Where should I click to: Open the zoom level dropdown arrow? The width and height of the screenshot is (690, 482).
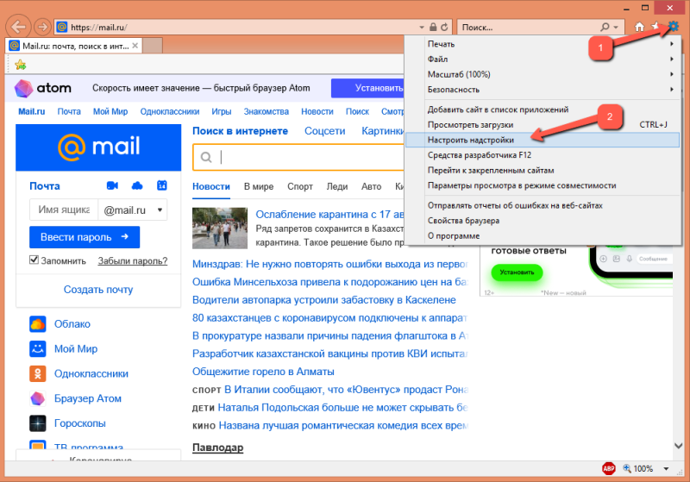coord(666,469)
